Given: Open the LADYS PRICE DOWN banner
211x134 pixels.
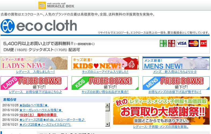Looking at the screenshot, I should [34, 83].
